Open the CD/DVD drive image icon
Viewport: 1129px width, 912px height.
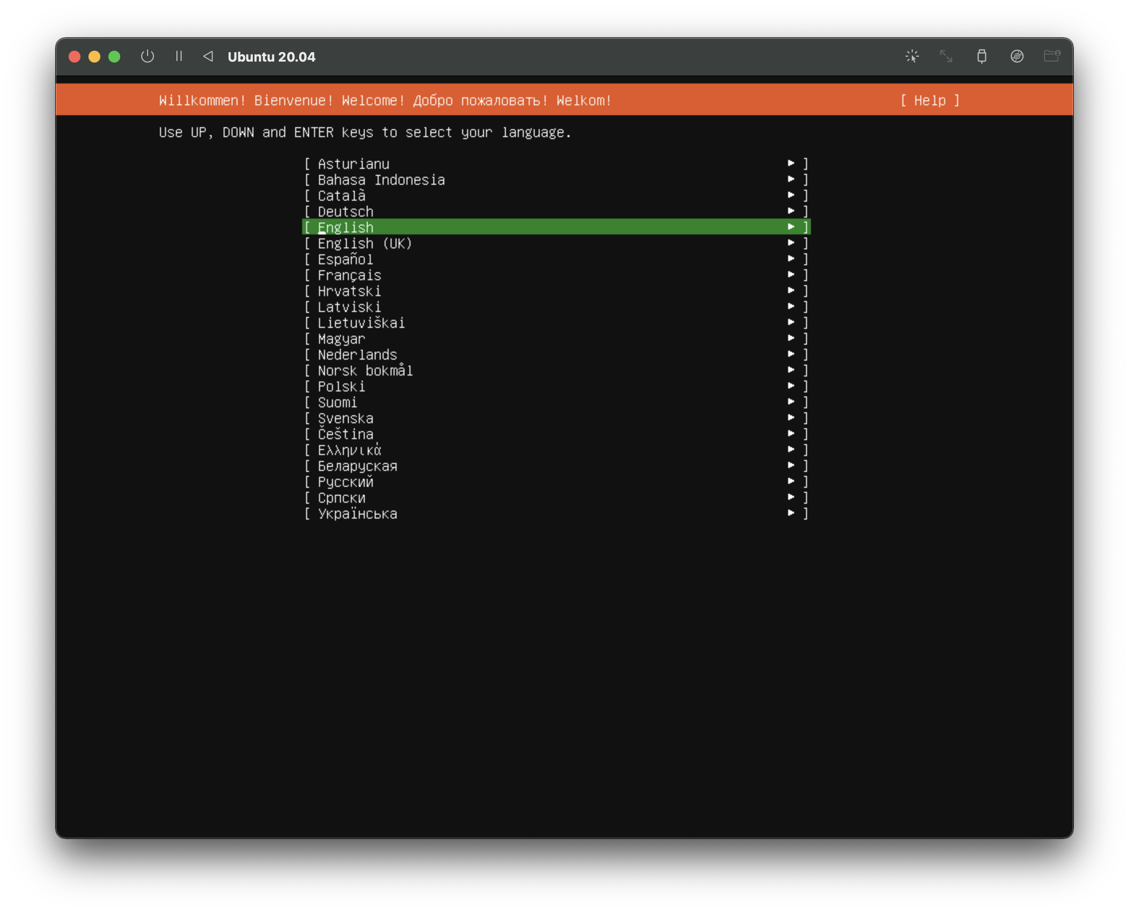click(1017, 56)
